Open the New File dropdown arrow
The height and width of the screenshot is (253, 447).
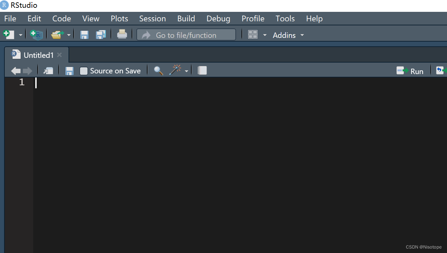[20, 35]
